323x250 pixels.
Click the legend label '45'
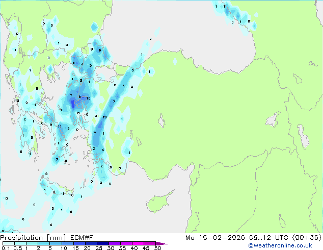coord(146,248)
